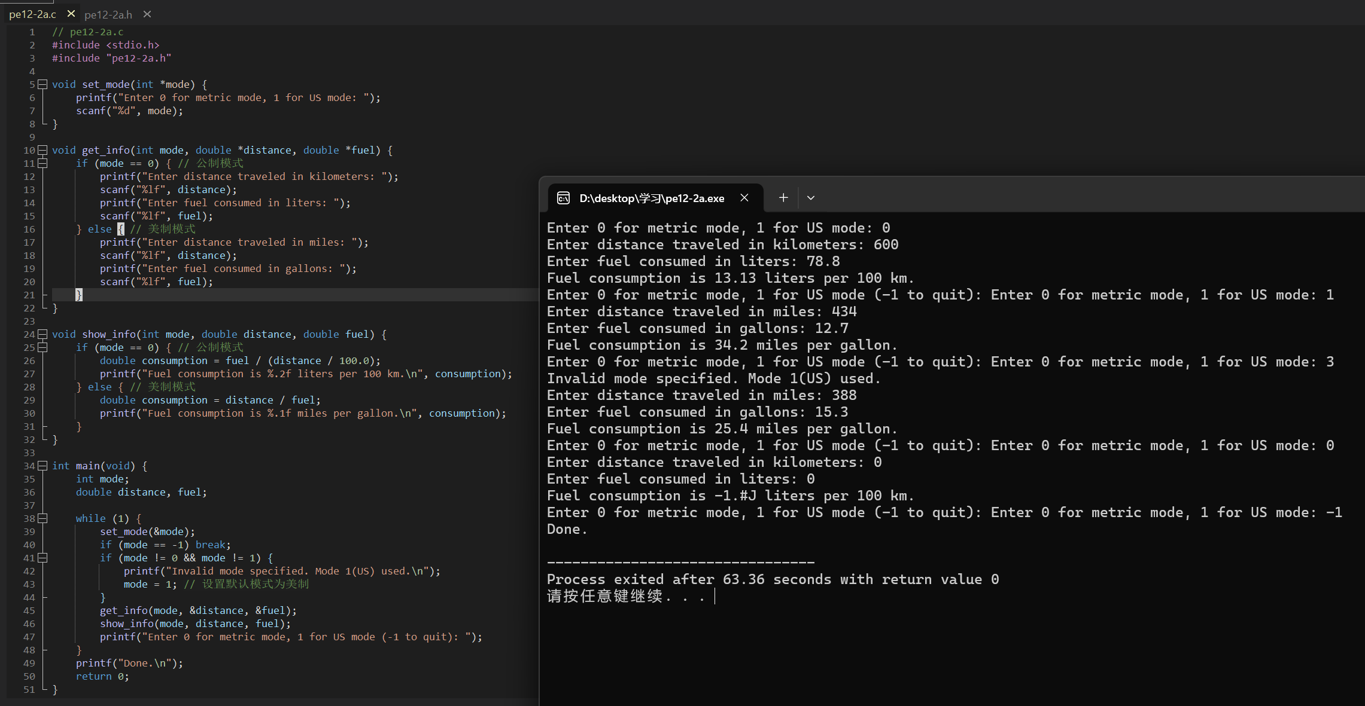Click the '请按任意键继续' prompt in terminal
The width and height of the screenshot is (1365, 706).
tap(626, 596)
